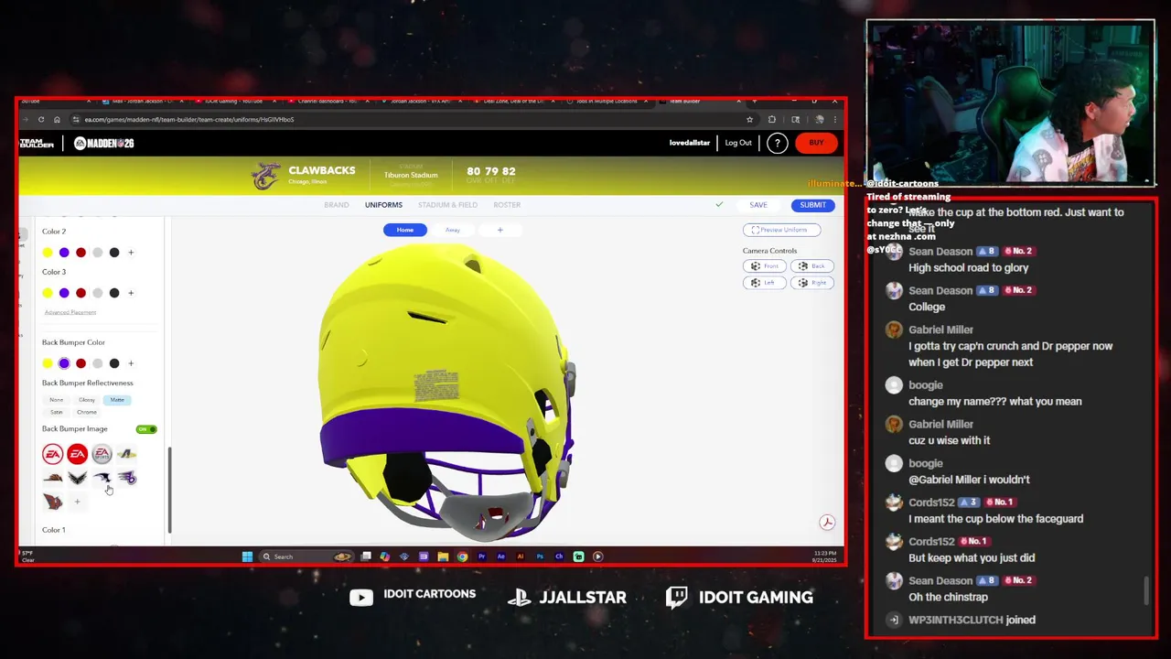1171x659 pixels.
Task: Switch to the Away uniform
Action: pos(453,230)
